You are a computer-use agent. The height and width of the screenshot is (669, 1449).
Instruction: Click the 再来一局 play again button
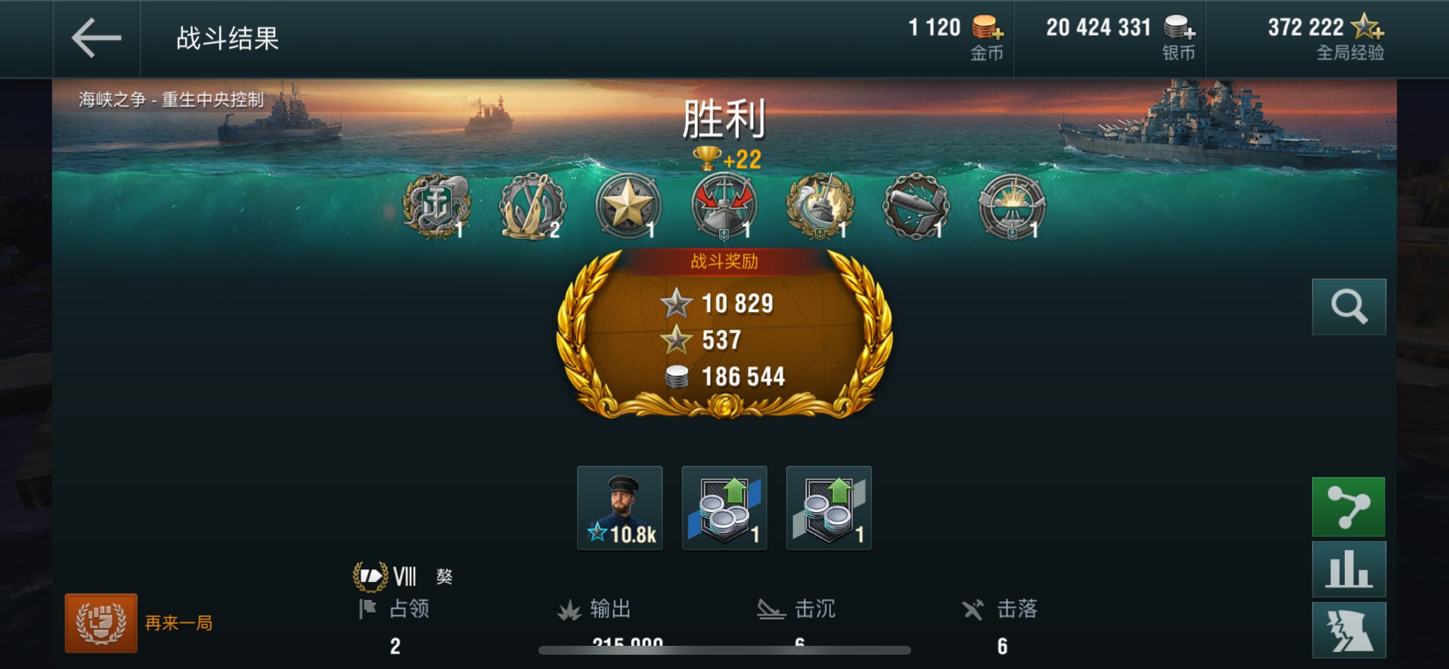pyautogui.click(x=140, y=623)
